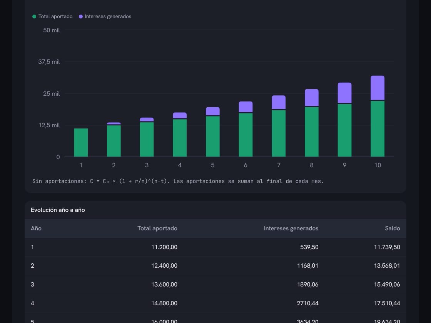Toggle the Total aportado legend series

pos(52,17)
